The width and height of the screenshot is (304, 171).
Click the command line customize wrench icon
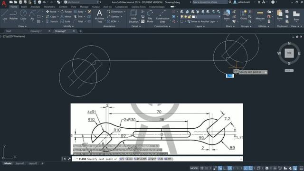(x=69, y=159)
